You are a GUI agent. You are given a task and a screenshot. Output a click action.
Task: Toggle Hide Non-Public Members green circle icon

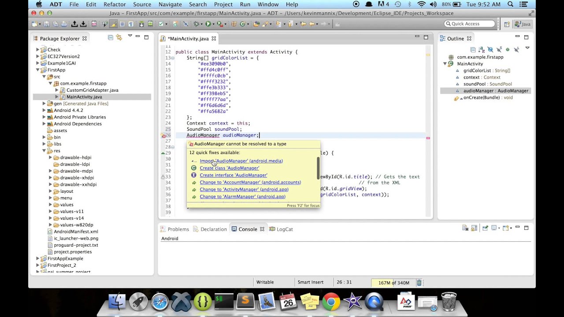coord(508,49)
